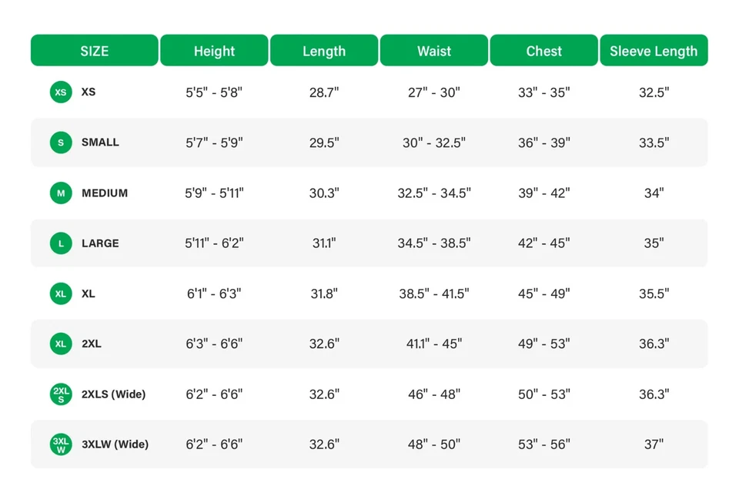Click the 3XLW sleeve length value 37"
This screenshot has width=739, height=503.
(x=654, y=444)
